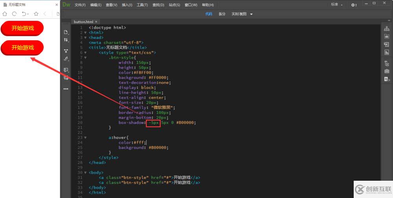Screen dimensions: 393x198
Task: Click the color:#fff line under a:hover
Action: 132,142
